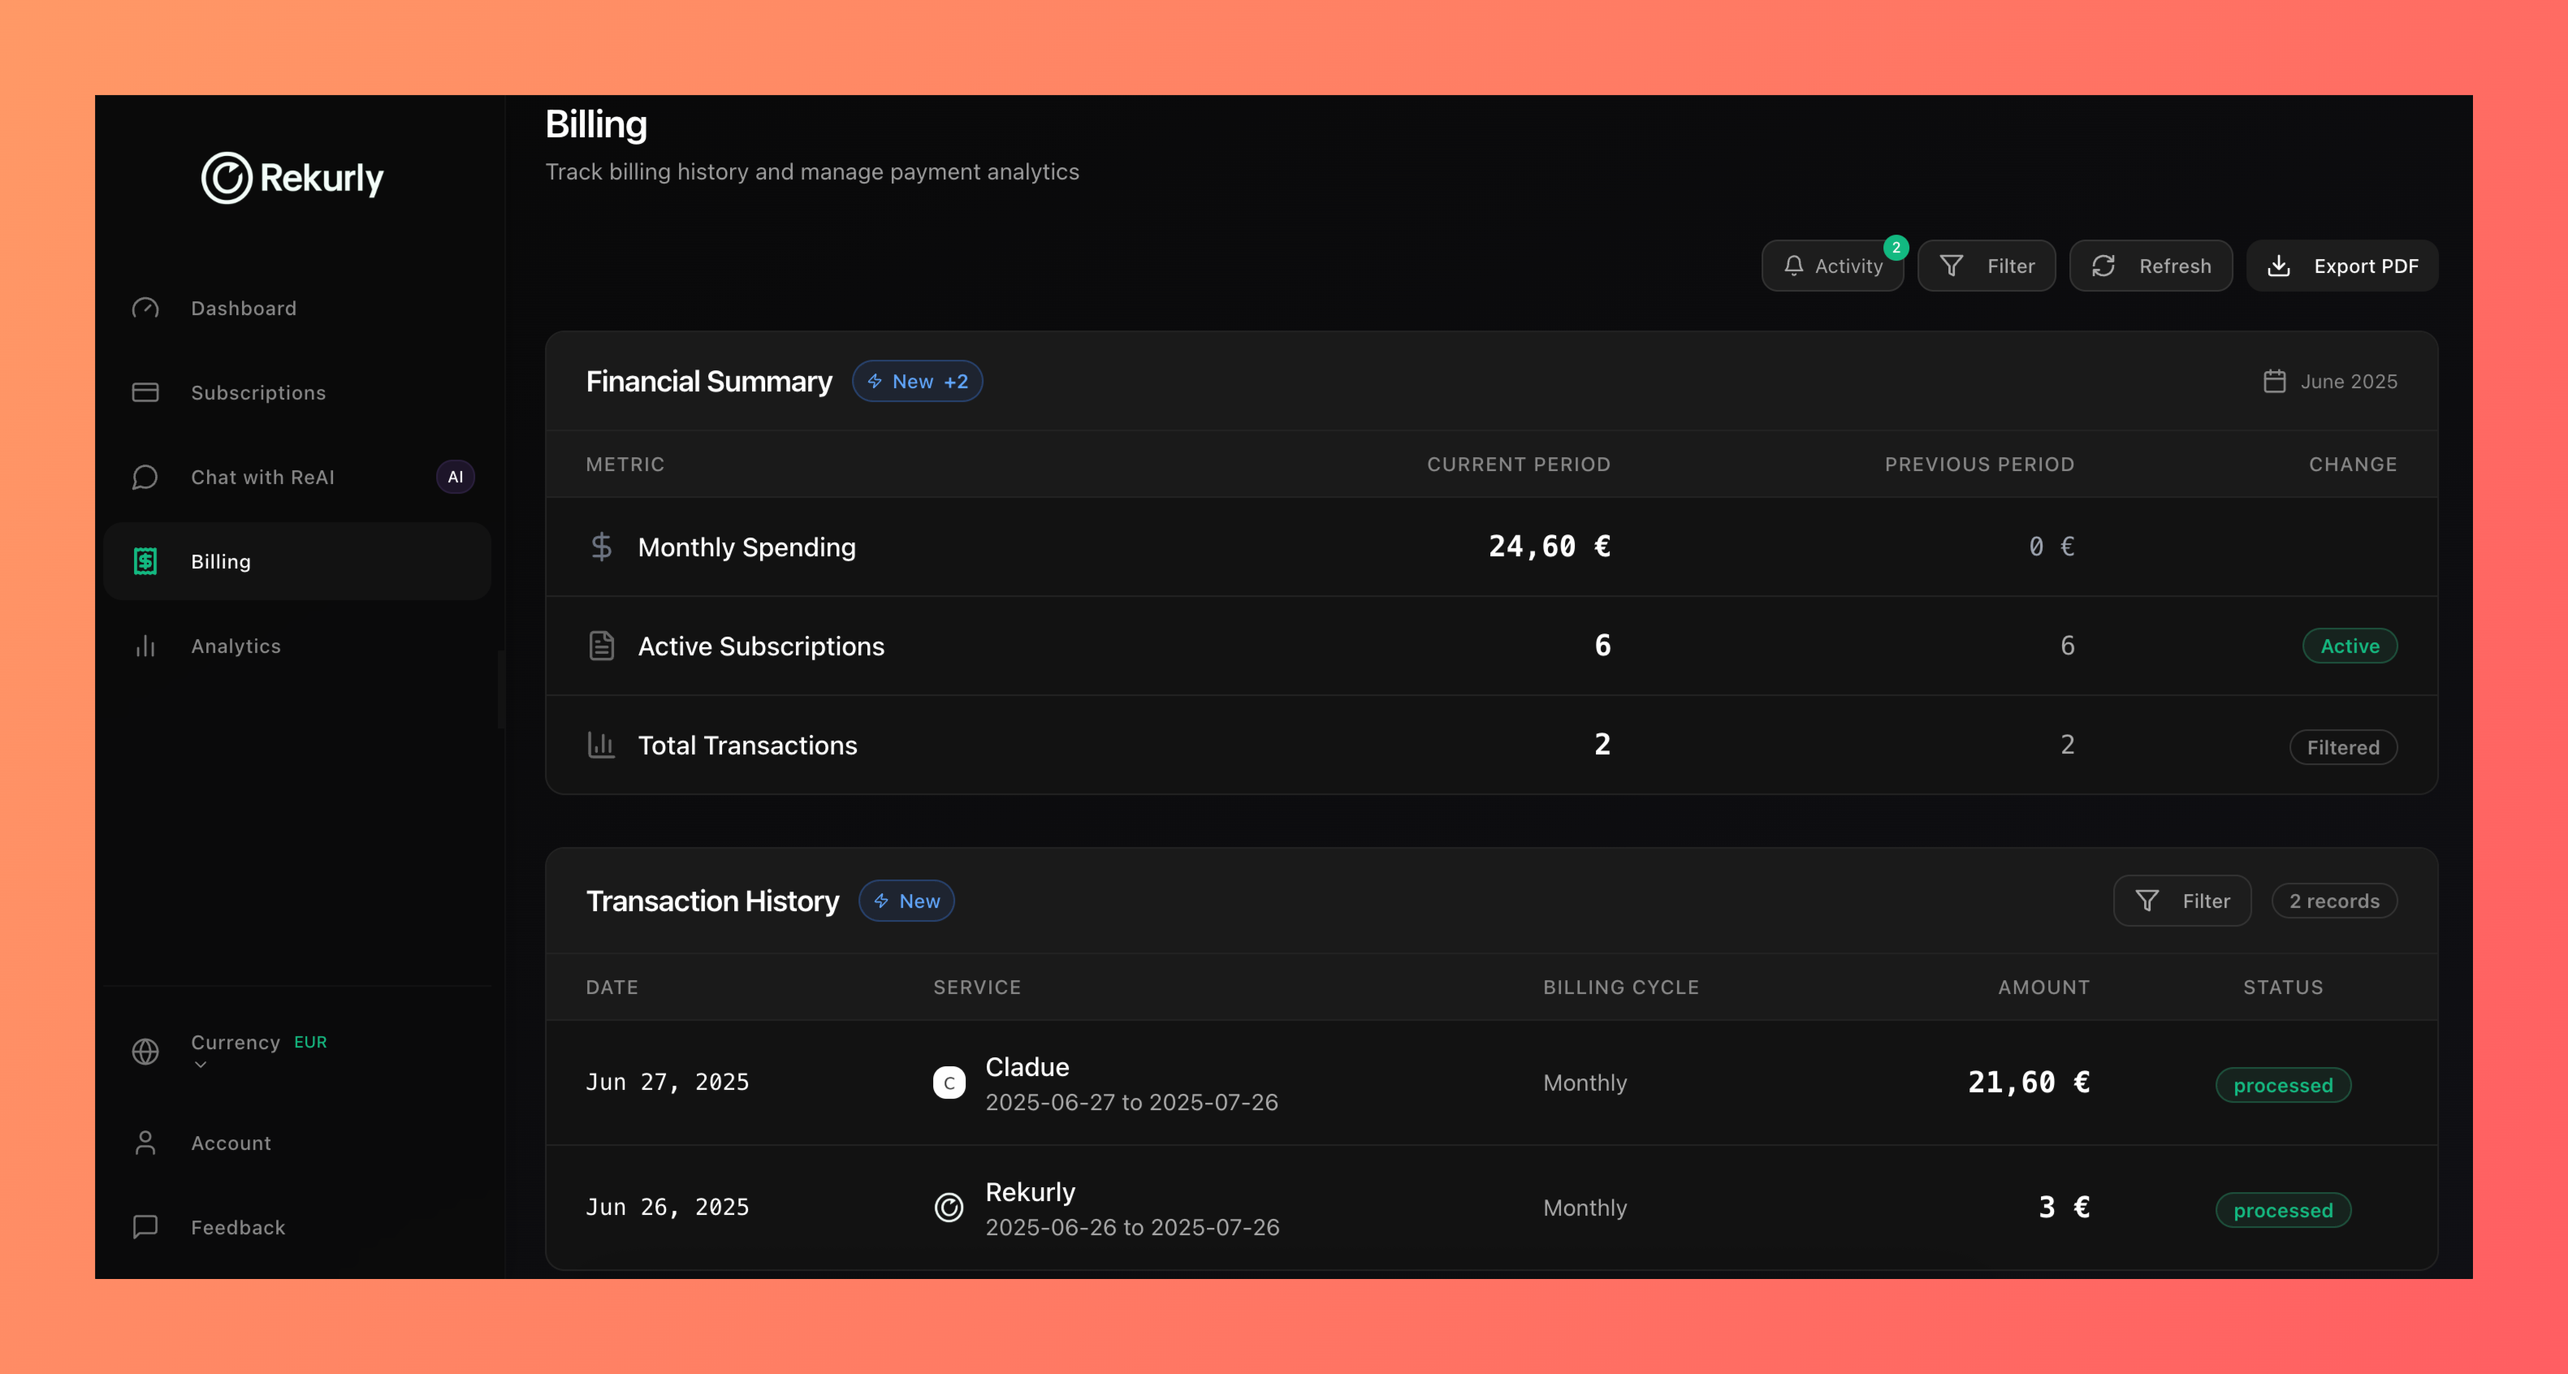Click the circular arrows Refresh icon

point(2103,266)
